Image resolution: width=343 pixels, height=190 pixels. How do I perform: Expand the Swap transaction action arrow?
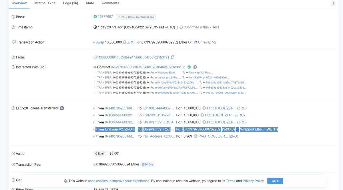coord(94,42)
